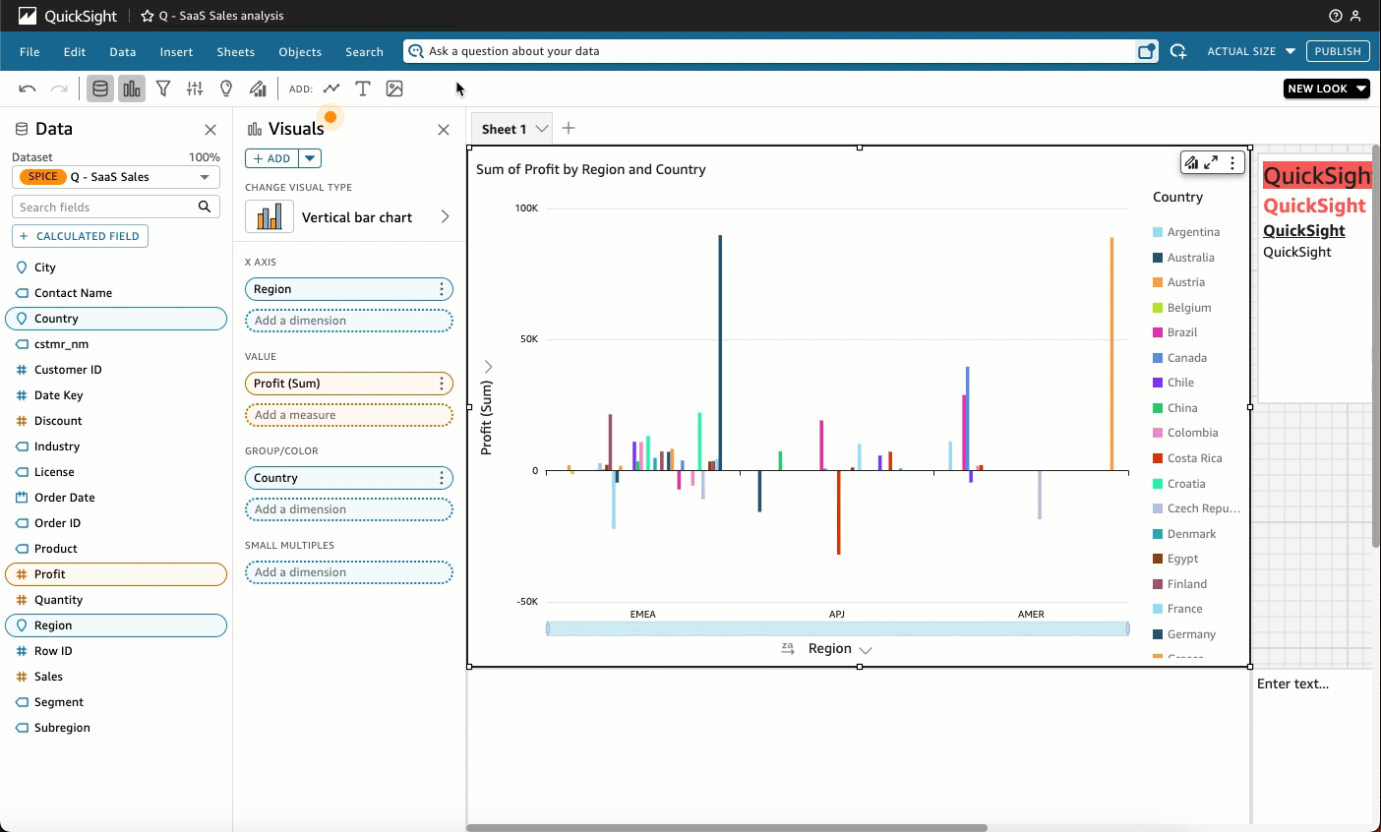Viewport: 1381px width, 832px height.
Task: Open the help question mark icon
Action: pos(1335,16)
